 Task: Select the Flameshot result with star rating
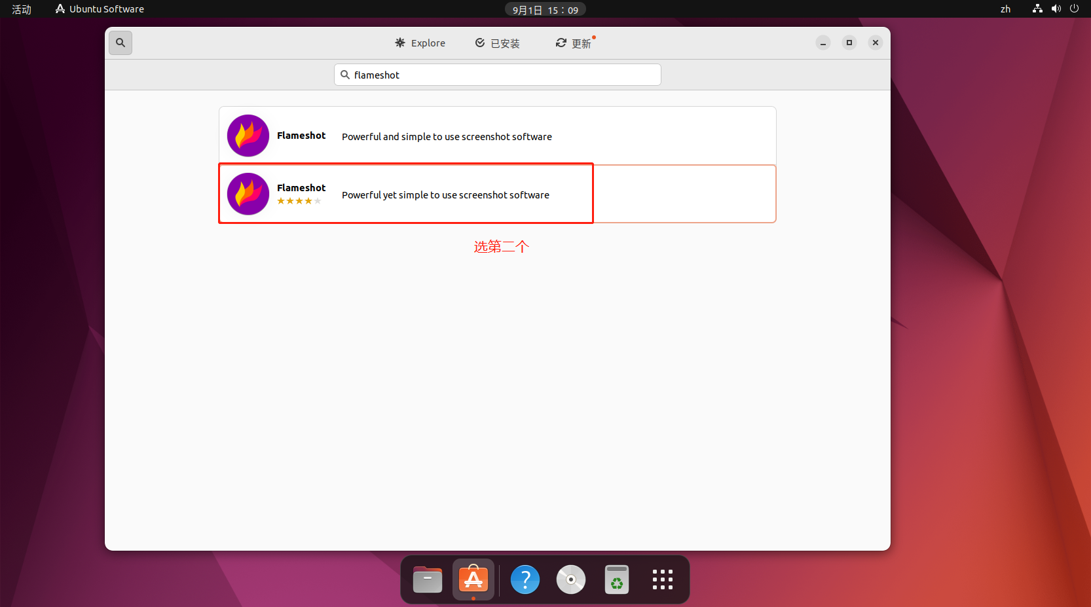[498, 194]
